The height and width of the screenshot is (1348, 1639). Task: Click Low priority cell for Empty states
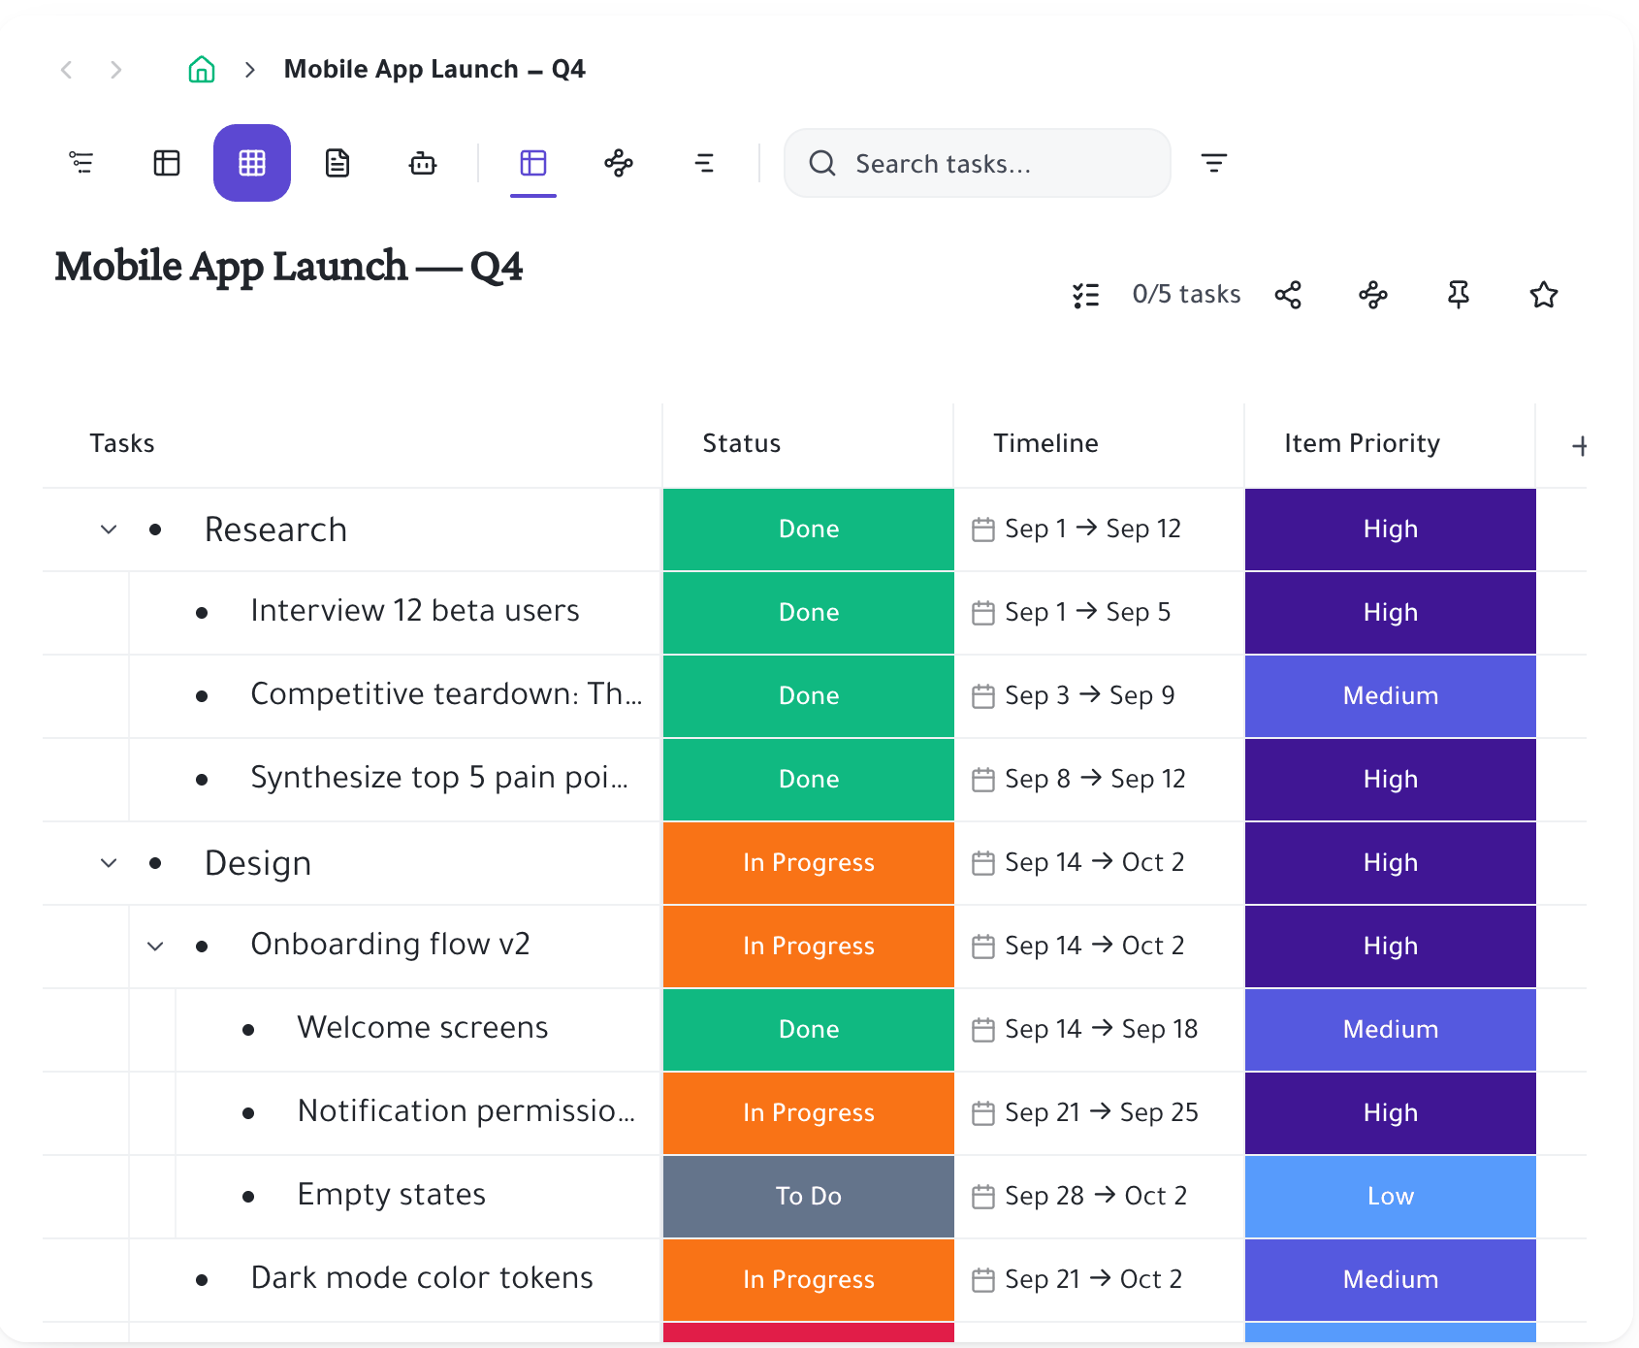tap(1391, 1197)
